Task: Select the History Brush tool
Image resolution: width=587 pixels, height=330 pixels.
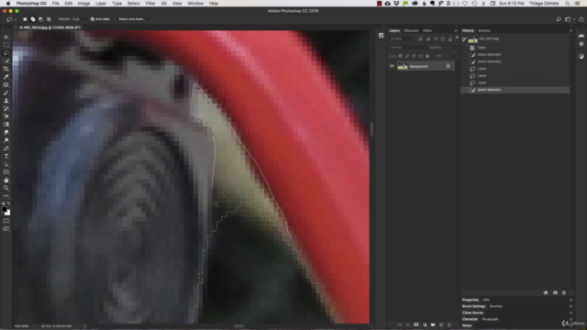Action: [x=6, y=108]
